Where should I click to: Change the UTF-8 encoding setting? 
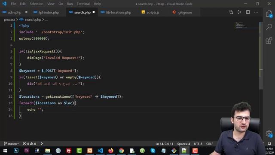(198, 144)
